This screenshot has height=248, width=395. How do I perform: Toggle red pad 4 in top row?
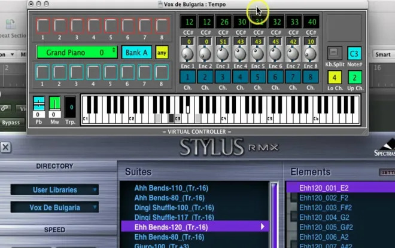pyautogui.click(x=94, y=26)
